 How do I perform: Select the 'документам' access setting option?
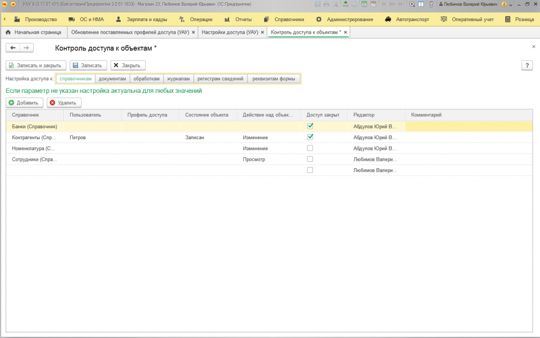tap(112, 79)
